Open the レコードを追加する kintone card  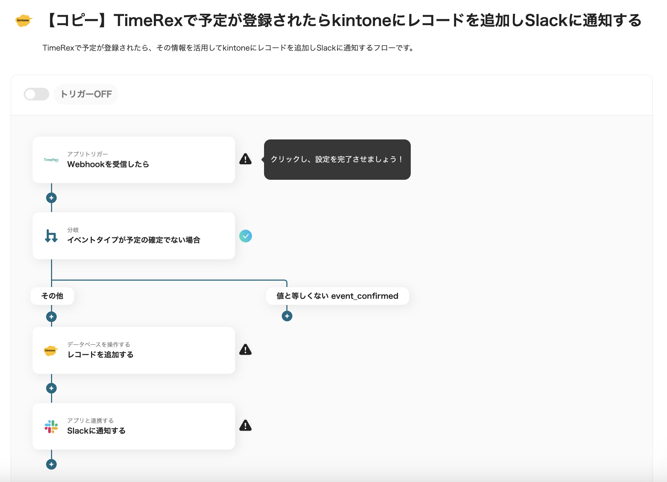click(x=134, y=350)
